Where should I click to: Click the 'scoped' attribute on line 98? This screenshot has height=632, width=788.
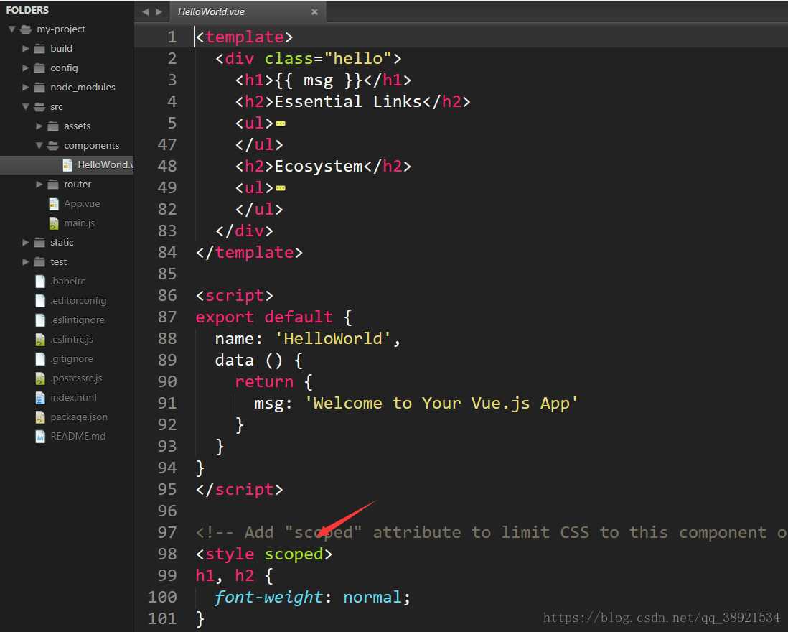[294, 554]
